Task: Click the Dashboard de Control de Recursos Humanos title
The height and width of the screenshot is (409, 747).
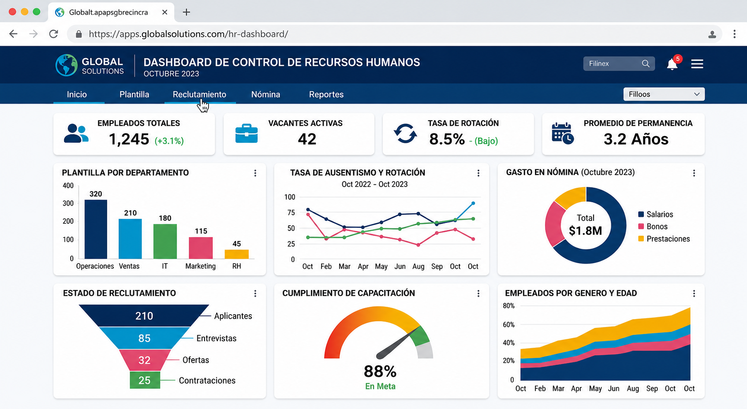Action: click(x=282, y=62)
